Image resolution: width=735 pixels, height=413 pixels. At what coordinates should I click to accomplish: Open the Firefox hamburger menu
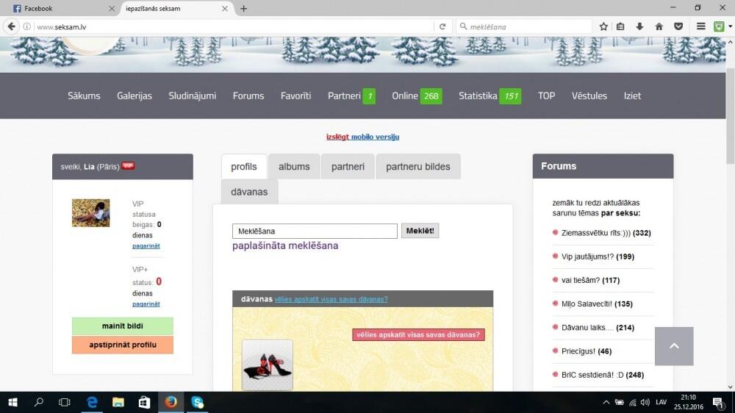pos(701,26)
